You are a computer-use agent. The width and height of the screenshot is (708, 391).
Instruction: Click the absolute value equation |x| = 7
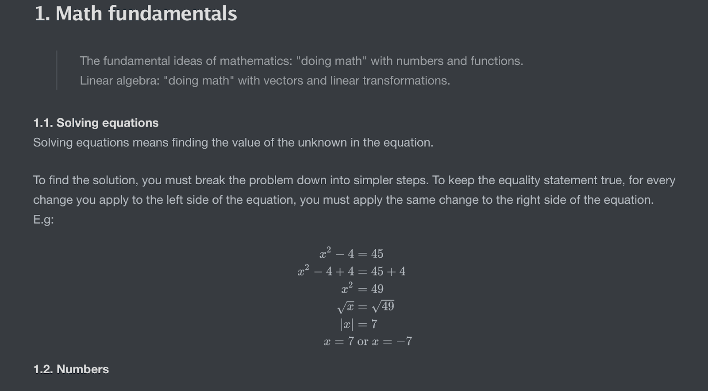pos(359,324)
